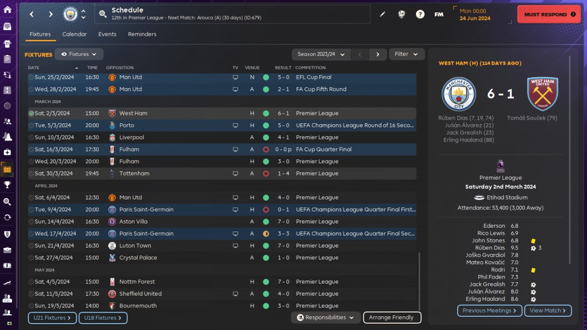Open the Home icon in sidebar
Image resolution: width=587 pixels, height=330 pixels.
click(x=7, y=10)
